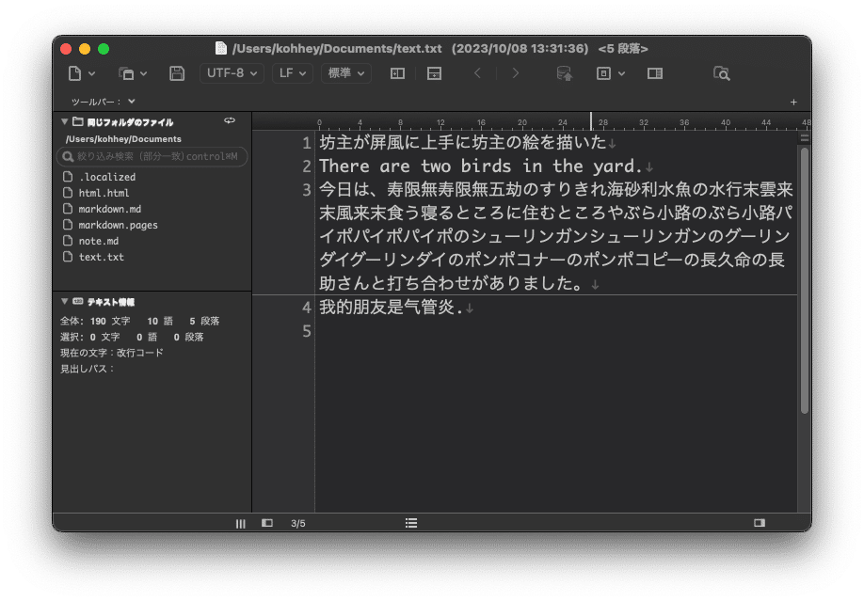The image size is (864, 601).
Task: Click in the line 我的朋友是气管炎
Action: [391, 307]
